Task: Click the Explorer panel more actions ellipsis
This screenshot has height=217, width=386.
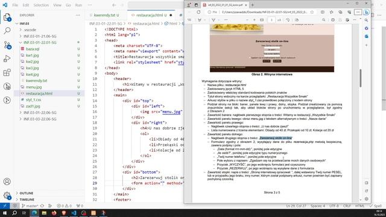Action: tap(78, 15)
